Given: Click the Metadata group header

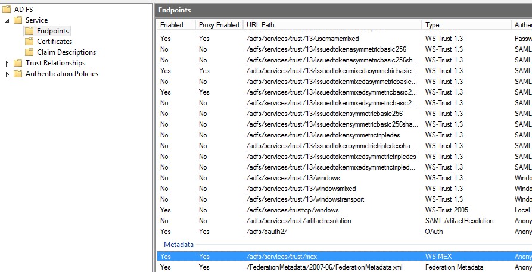Looking at the screenshot, I should coord(179,244).
